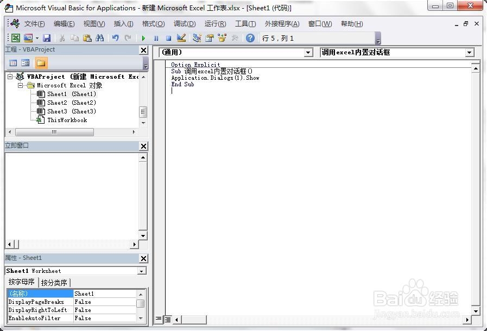Image resolution: width=487 pixels, height=331 pixels.
Task: Open the Project Explorer icon
Action: pyautogui.click(x=197, y=38)
